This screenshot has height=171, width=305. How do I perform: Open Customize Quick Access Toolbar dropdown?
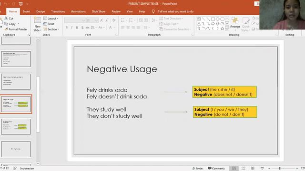pos(28,4)
